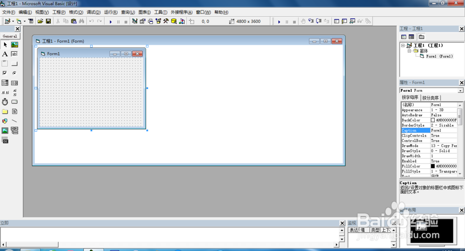Click the Save Project toolbar icon
The width and height of the screenshot is (465, 251).
point(48,21)
